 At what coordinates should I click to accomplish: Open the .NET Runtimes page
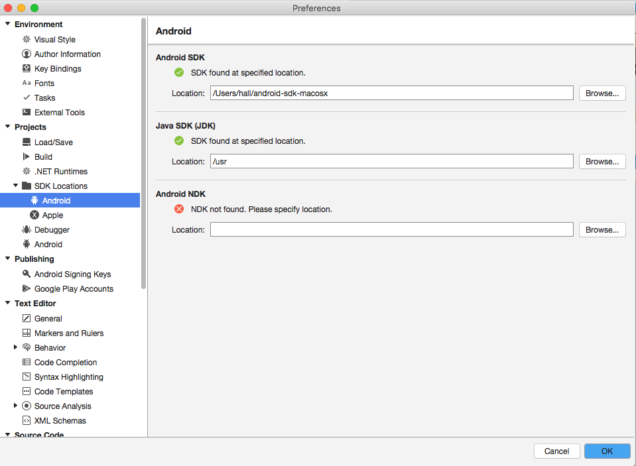(x=60, y=172)
